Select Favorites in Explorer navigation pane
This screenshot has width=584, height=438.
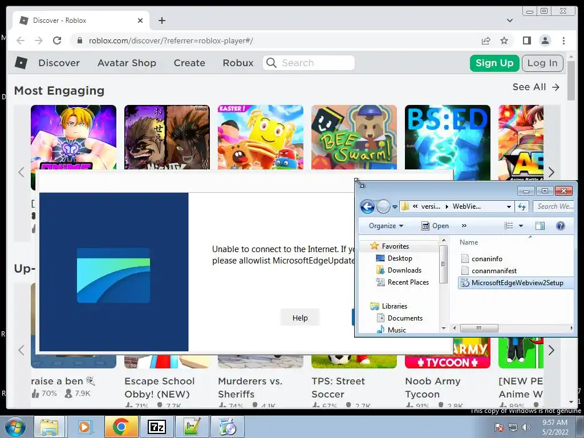(x=395, y=246)
